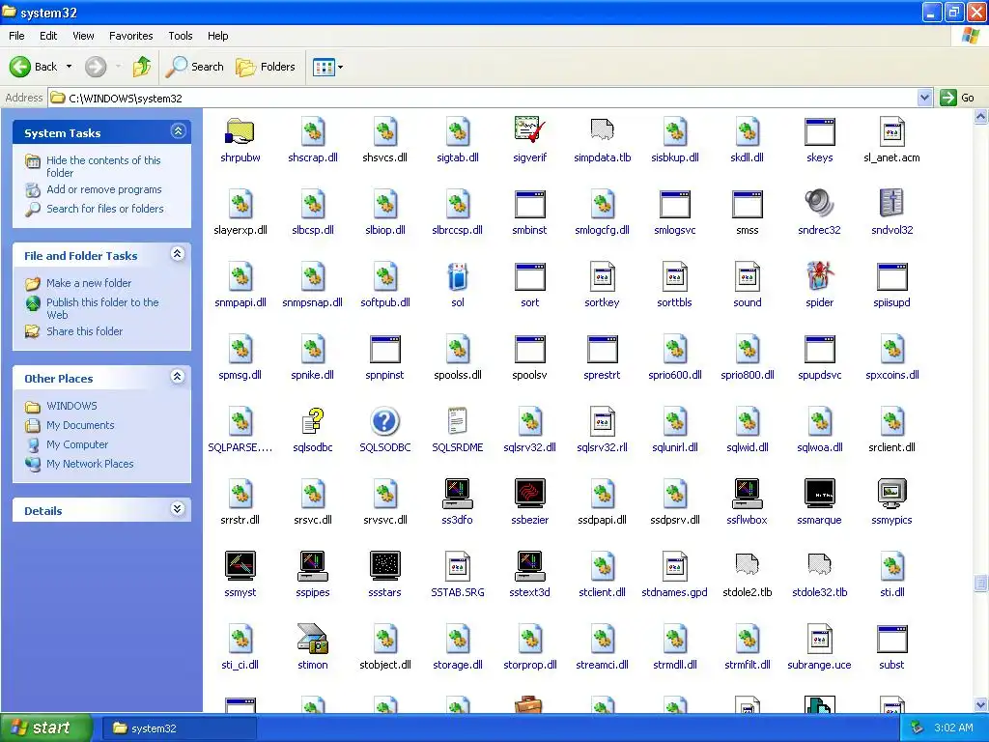Select the stdole2.tlb file icon
This screenshot has height=742, width=989.
747,566
